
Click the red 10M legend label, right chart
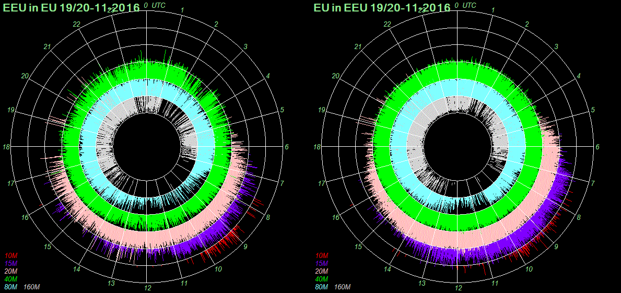point(322,255)
